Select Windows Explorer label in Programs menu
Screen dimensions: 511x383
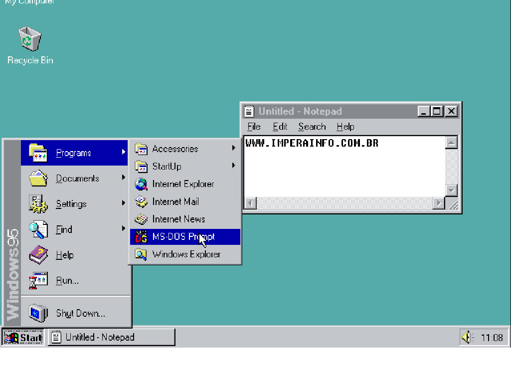(186, 254)
